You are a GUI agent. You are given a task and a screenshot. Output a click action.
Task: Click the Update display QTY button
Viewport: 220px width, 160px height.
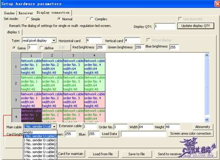point(196,26)
